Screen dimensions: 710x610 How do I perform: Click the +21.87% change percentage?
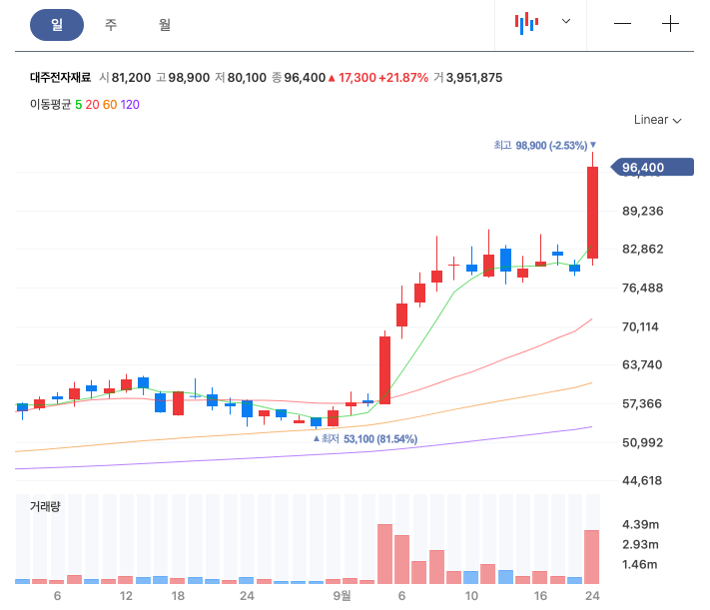(403, 78)
